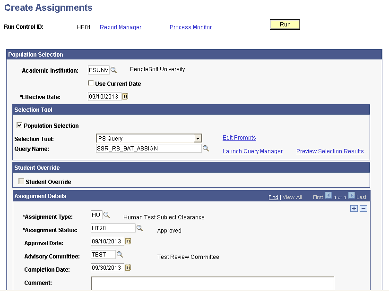
Task: Open the Completion Date calendar picker
Action: tap(127, 267)
